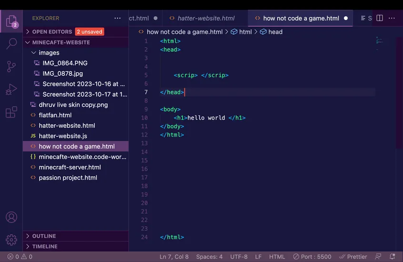Click the notifications bell in status bar
403x262 pixels.
[393, 257]
